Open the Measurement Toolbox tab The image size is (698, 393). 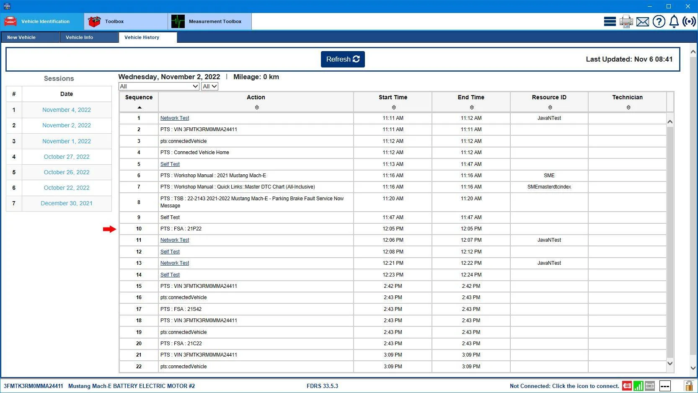pyautogui.click(x=210, y=21)
